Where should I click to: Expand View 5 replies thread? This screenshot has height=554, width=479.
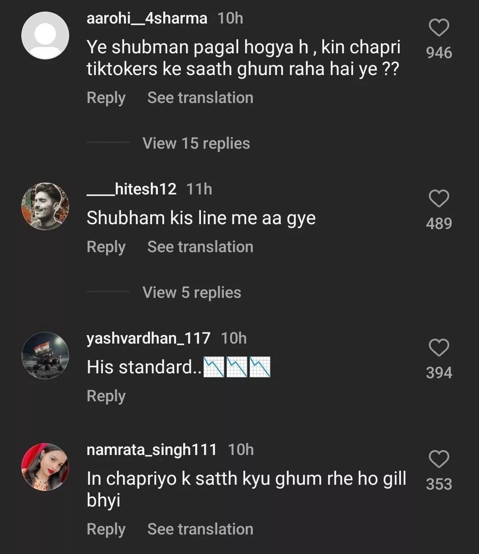pos(192,293)
